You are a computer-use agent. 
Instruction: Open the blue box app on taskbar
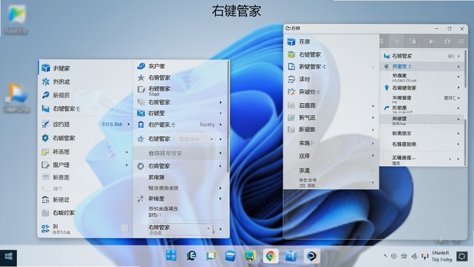click(230, 256)
